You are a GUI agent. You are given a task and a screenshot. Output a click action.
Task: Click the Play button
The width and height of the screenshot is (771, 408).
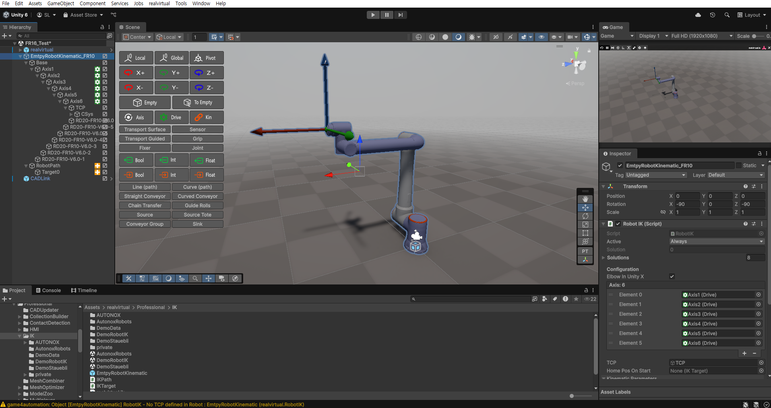373,15
